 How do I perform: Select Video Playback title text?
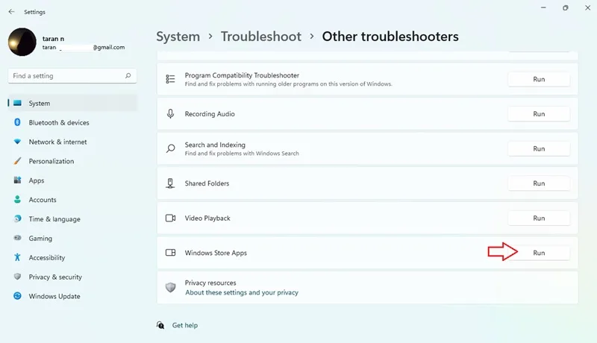[x=207, y=218]
